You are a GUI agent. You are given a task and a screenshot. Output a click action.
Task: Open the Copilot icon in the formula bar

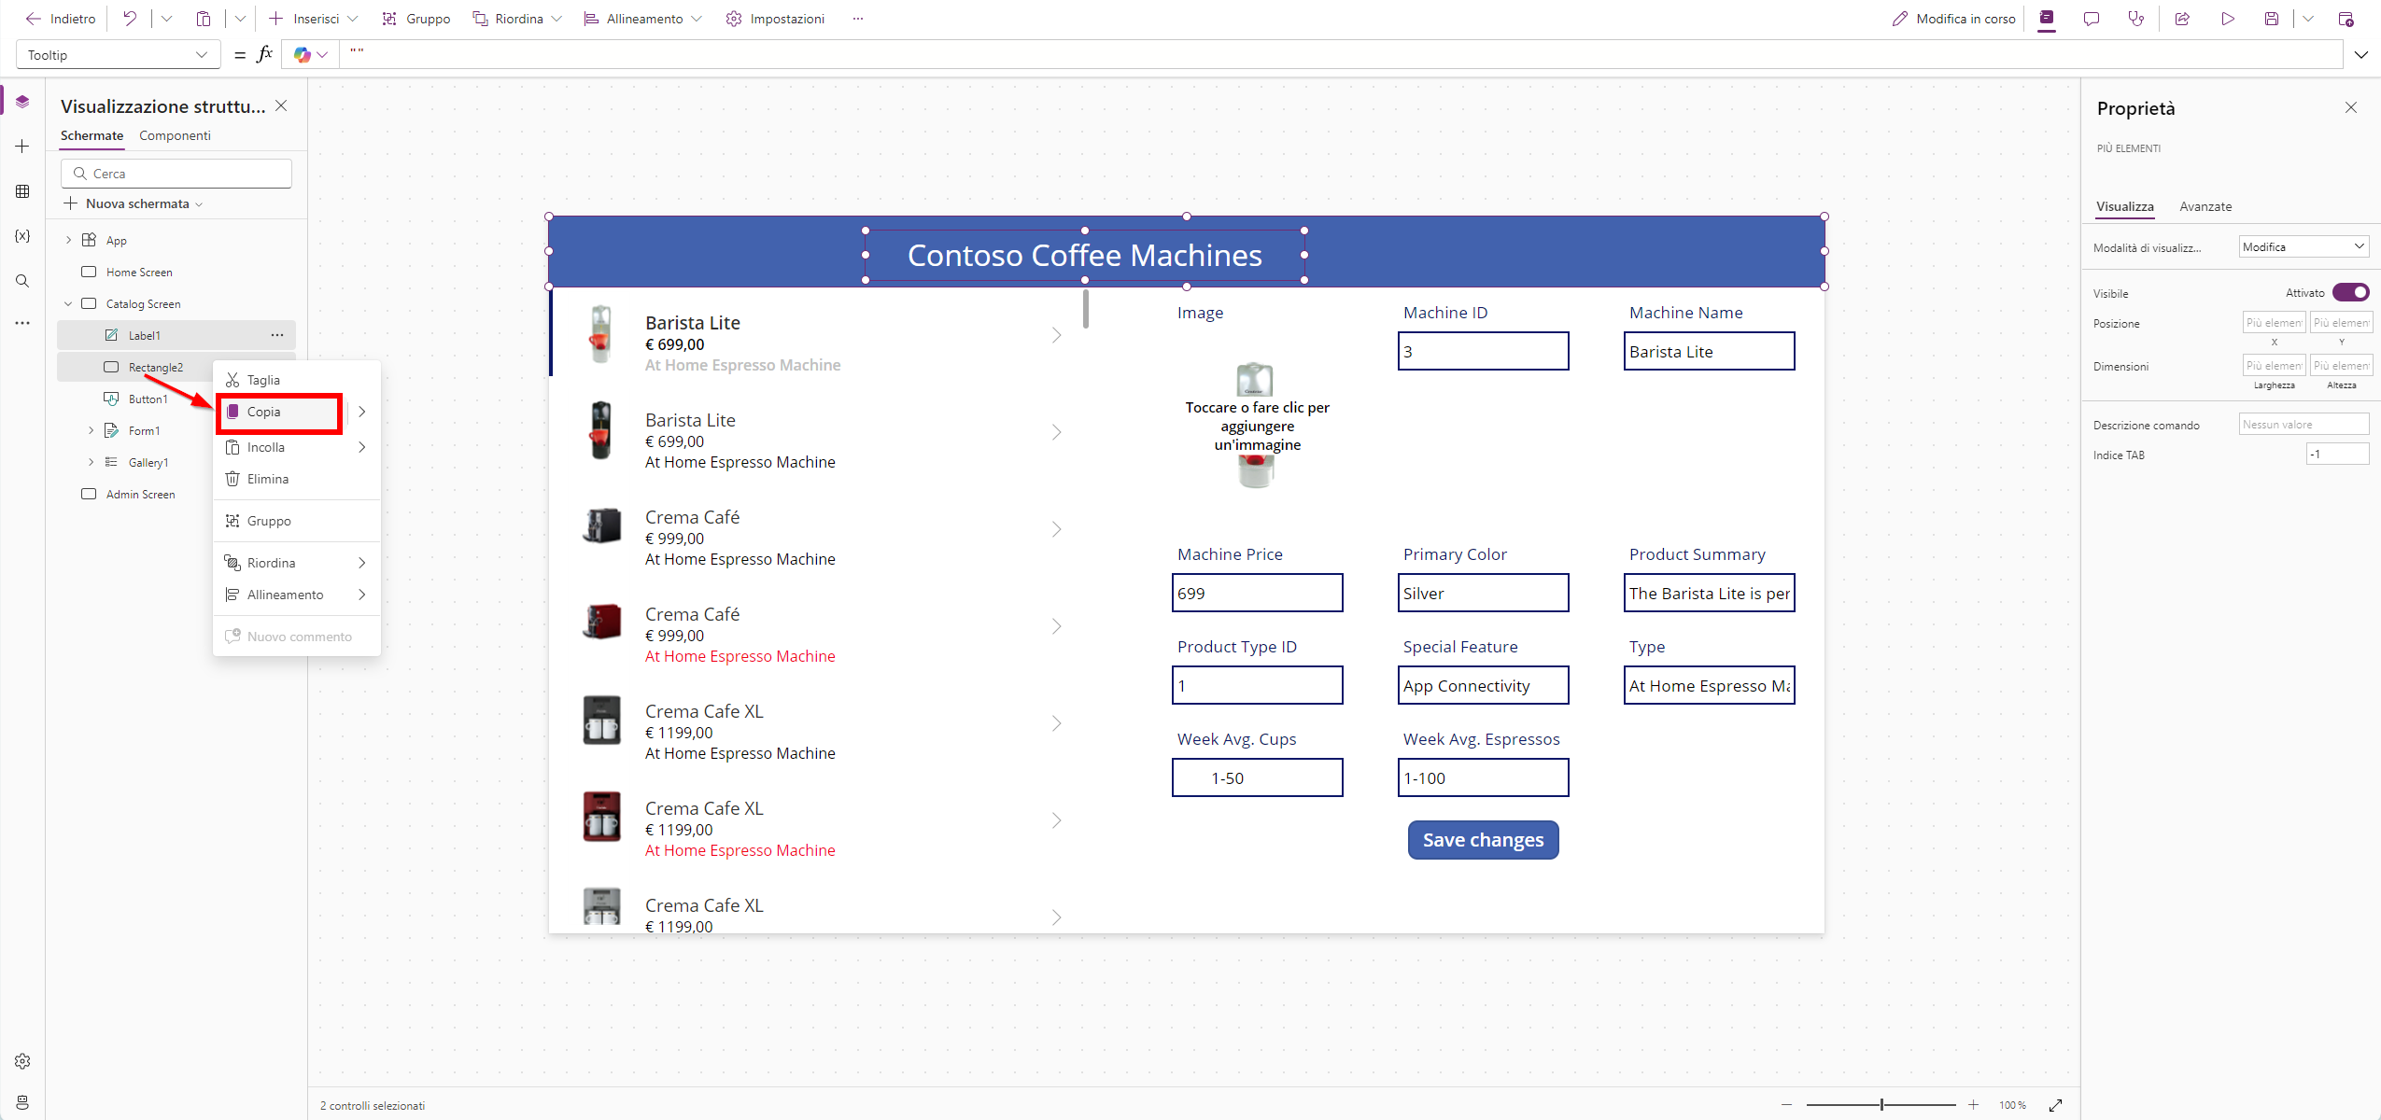point(302,55)
